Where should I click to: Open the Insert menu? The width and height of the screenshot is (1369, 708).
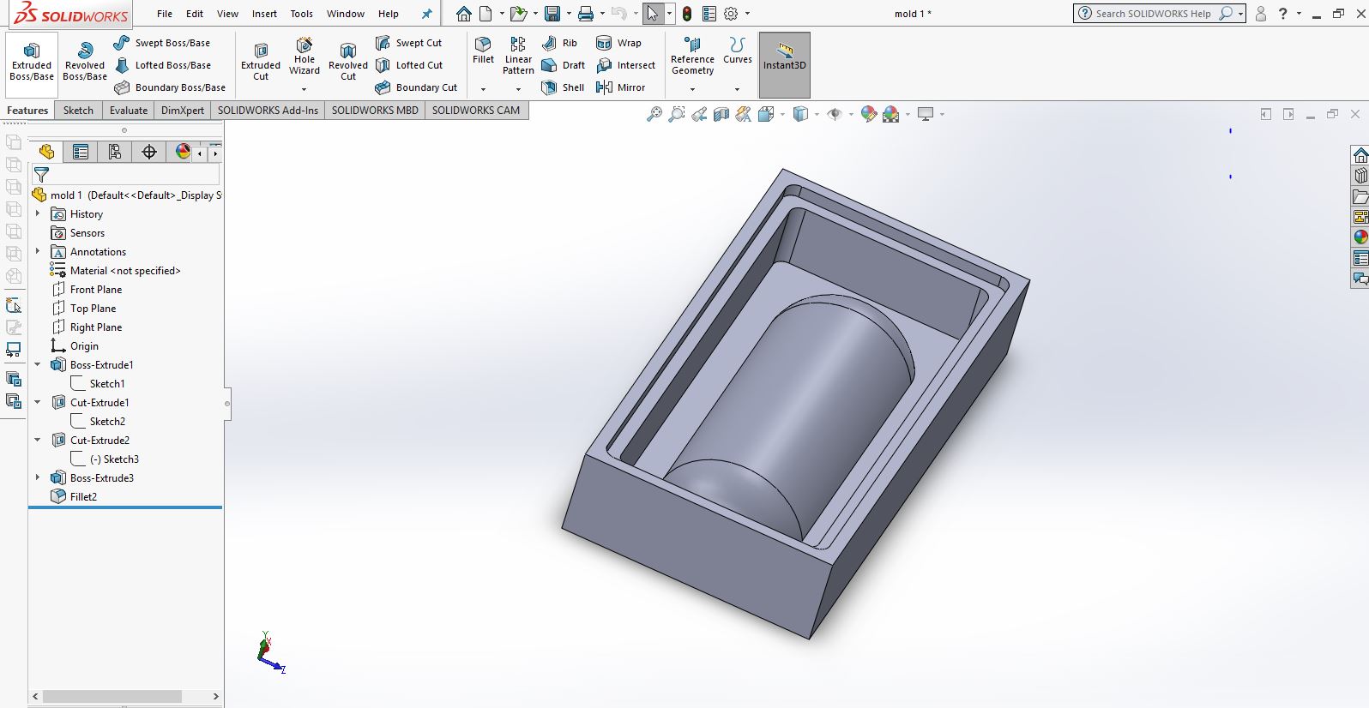[264, 14]
